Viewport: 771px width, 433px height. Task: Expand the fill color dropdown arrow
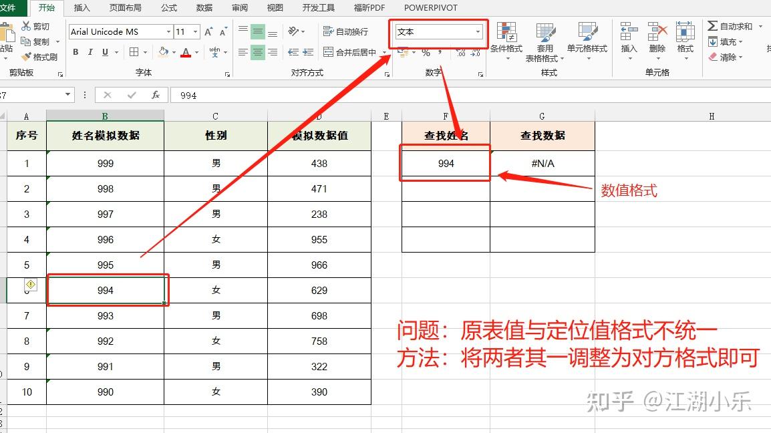coord(174,52)
